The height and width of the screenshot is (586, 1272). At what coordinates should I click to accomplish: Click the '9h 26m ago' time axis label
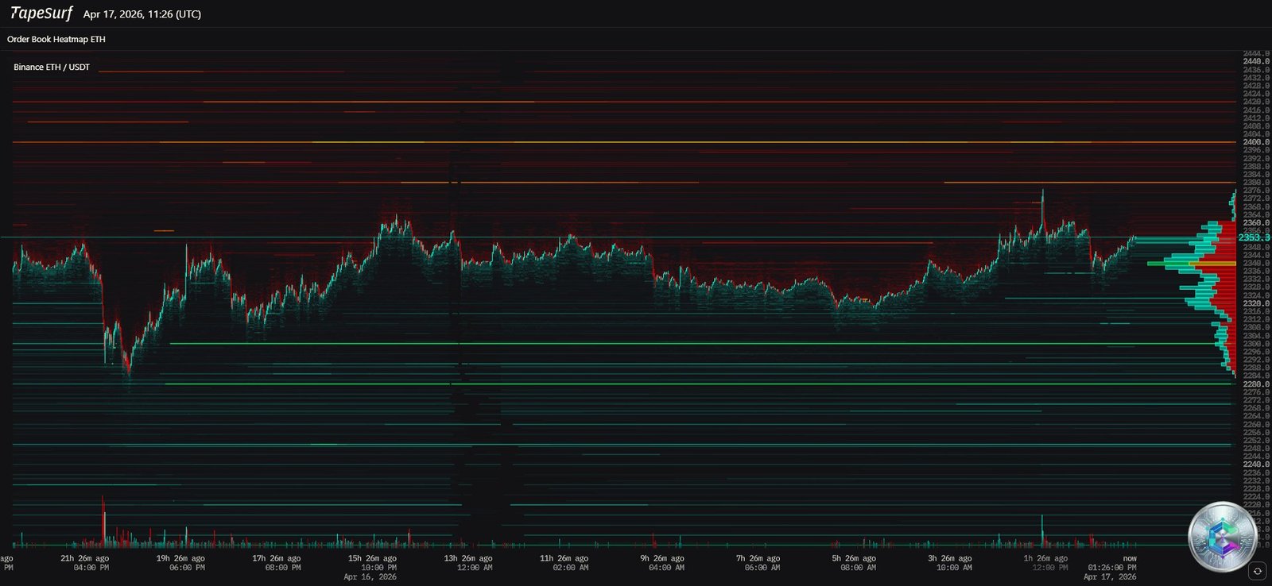pyautogui.click(x=662, y=558)
